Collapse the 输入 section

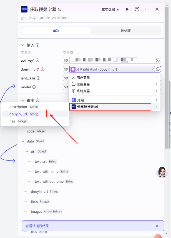coord(23,45)
